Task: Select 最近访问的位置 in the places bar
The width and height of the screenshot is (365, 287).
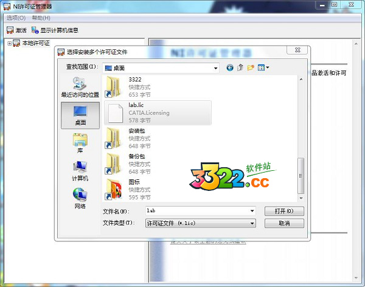Action: 80,87
